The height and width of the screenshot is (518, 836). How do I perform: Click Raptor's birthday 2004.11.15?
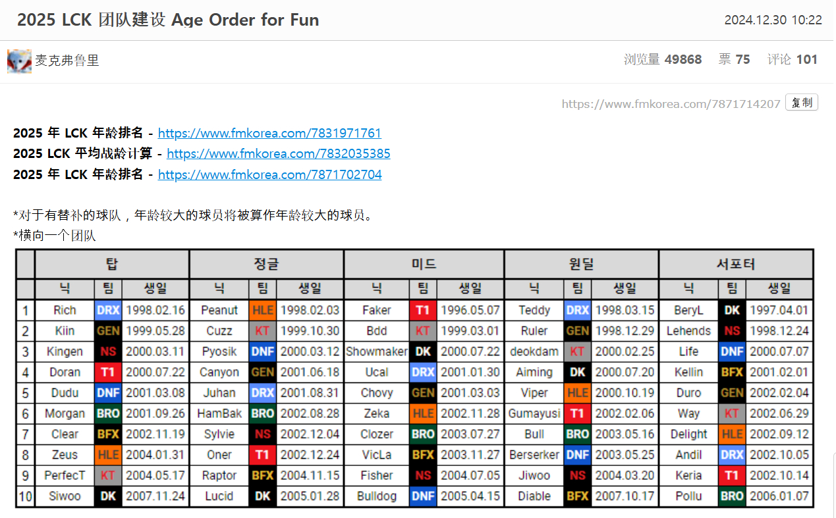310,475
